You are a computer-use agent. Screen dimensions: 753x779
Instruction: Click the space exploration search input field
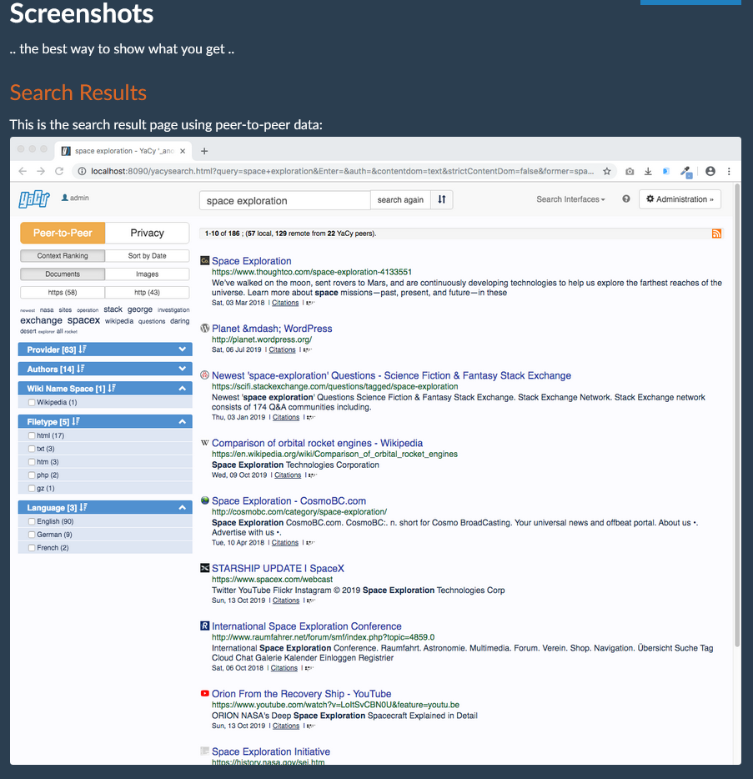(x=285, y=200)
